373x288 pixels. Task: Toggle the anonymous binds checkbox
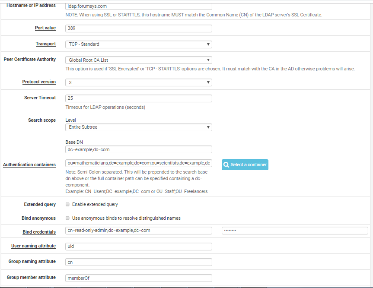click(67, 218)
